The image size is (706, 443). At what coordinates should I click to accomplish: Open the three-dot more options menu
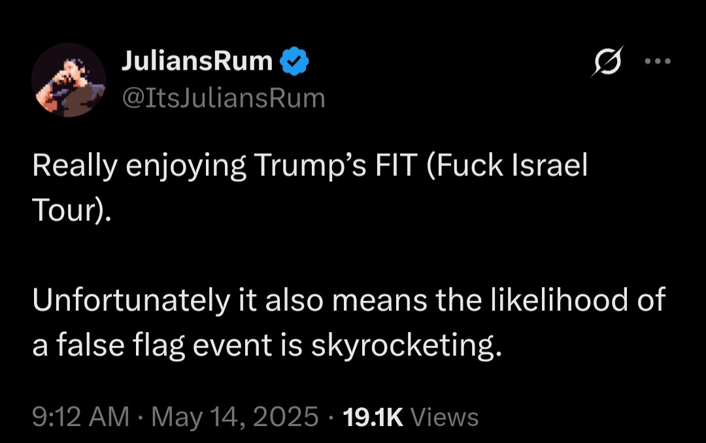658,62
